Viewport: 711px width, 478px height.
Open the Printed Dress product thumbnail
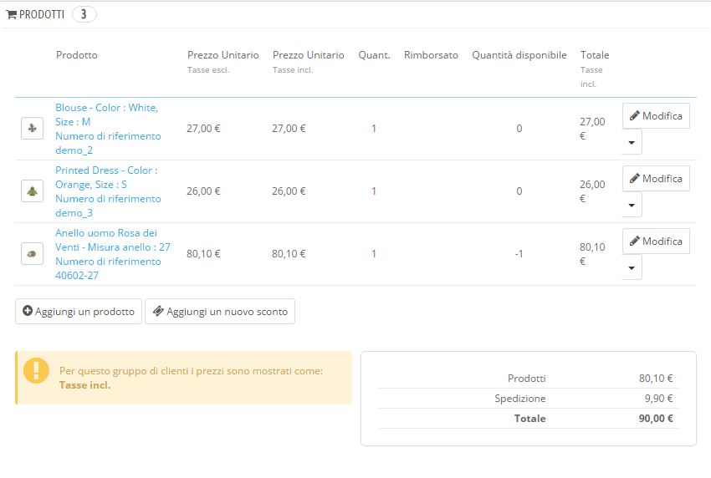32,191
